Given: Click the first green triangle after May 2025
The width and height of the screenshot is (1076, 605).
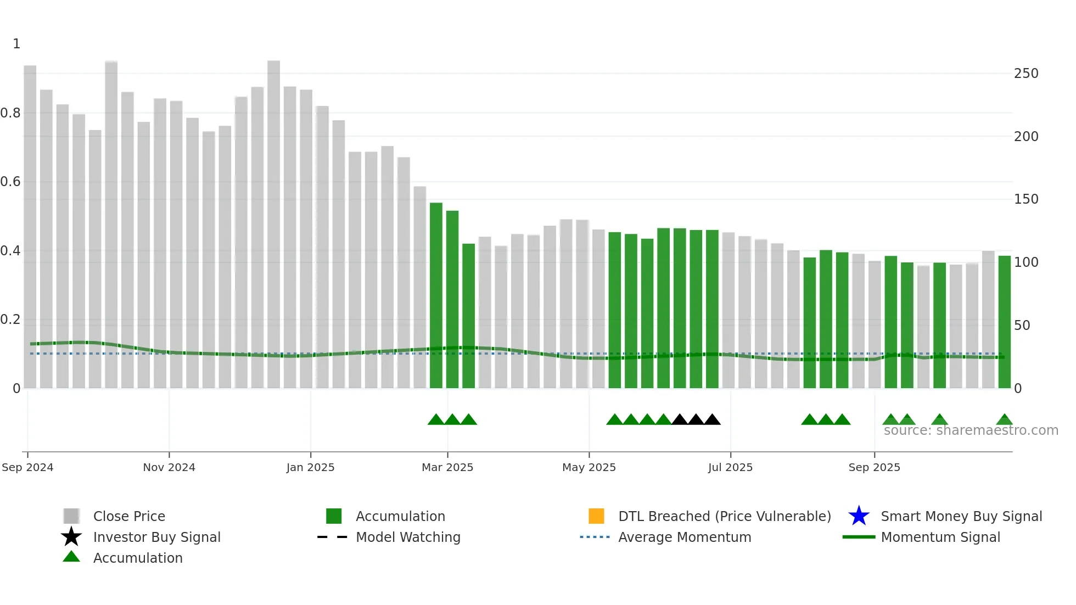Looking at the screenshot, I should click(615, 420).
